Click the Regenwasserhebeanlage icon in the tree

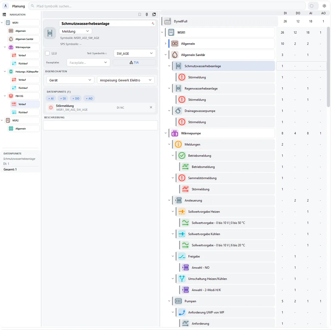point(178,88)
